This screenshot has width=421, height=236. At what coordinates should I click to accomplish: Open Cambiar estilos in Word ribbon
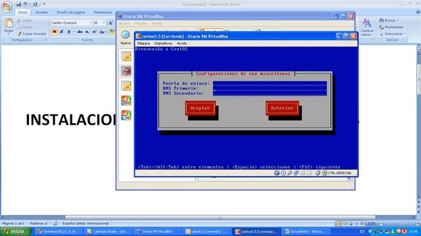(367, 27)
